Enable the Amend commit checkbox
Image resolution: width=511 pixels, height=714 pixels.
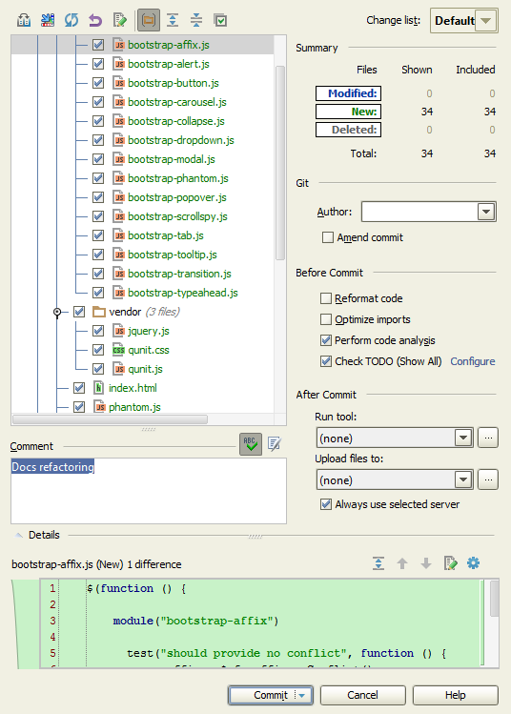click(x=327, y=237)
